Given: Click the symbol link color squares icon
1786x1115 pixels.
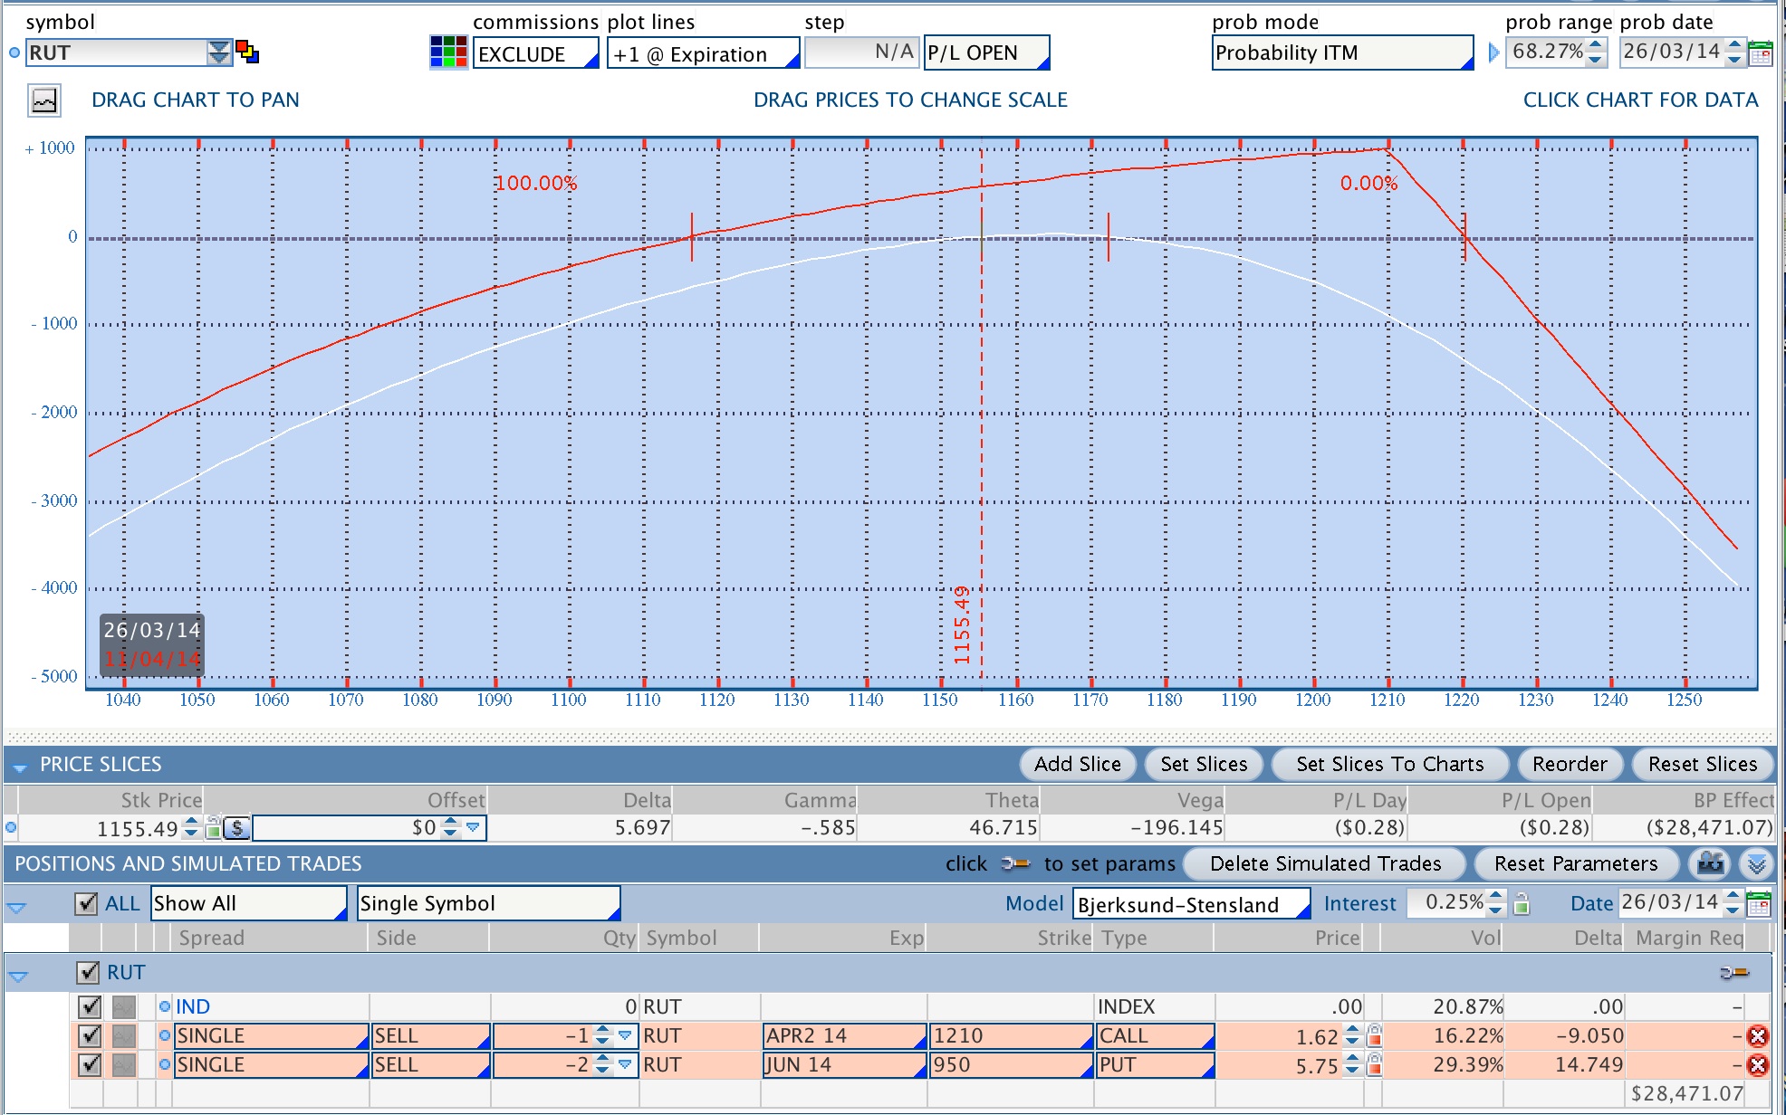Looking at the screenshot, I should pos(247,52).
